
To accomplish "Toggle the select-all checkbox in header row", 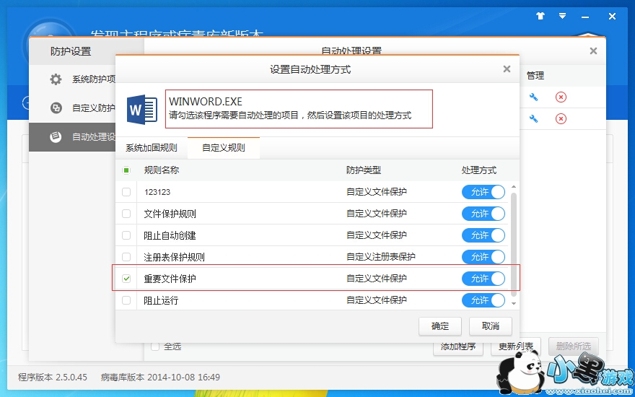I will tap(126, 170).
